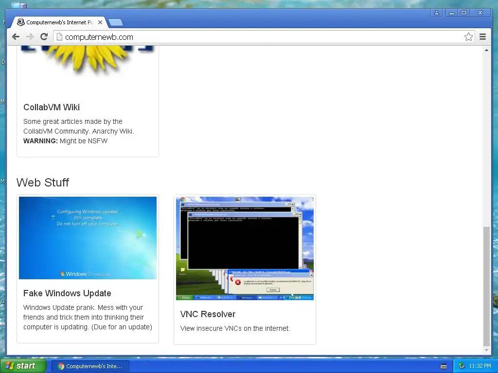Go back using the browser back arrow
498x373 pixels.
click(16, 37)
